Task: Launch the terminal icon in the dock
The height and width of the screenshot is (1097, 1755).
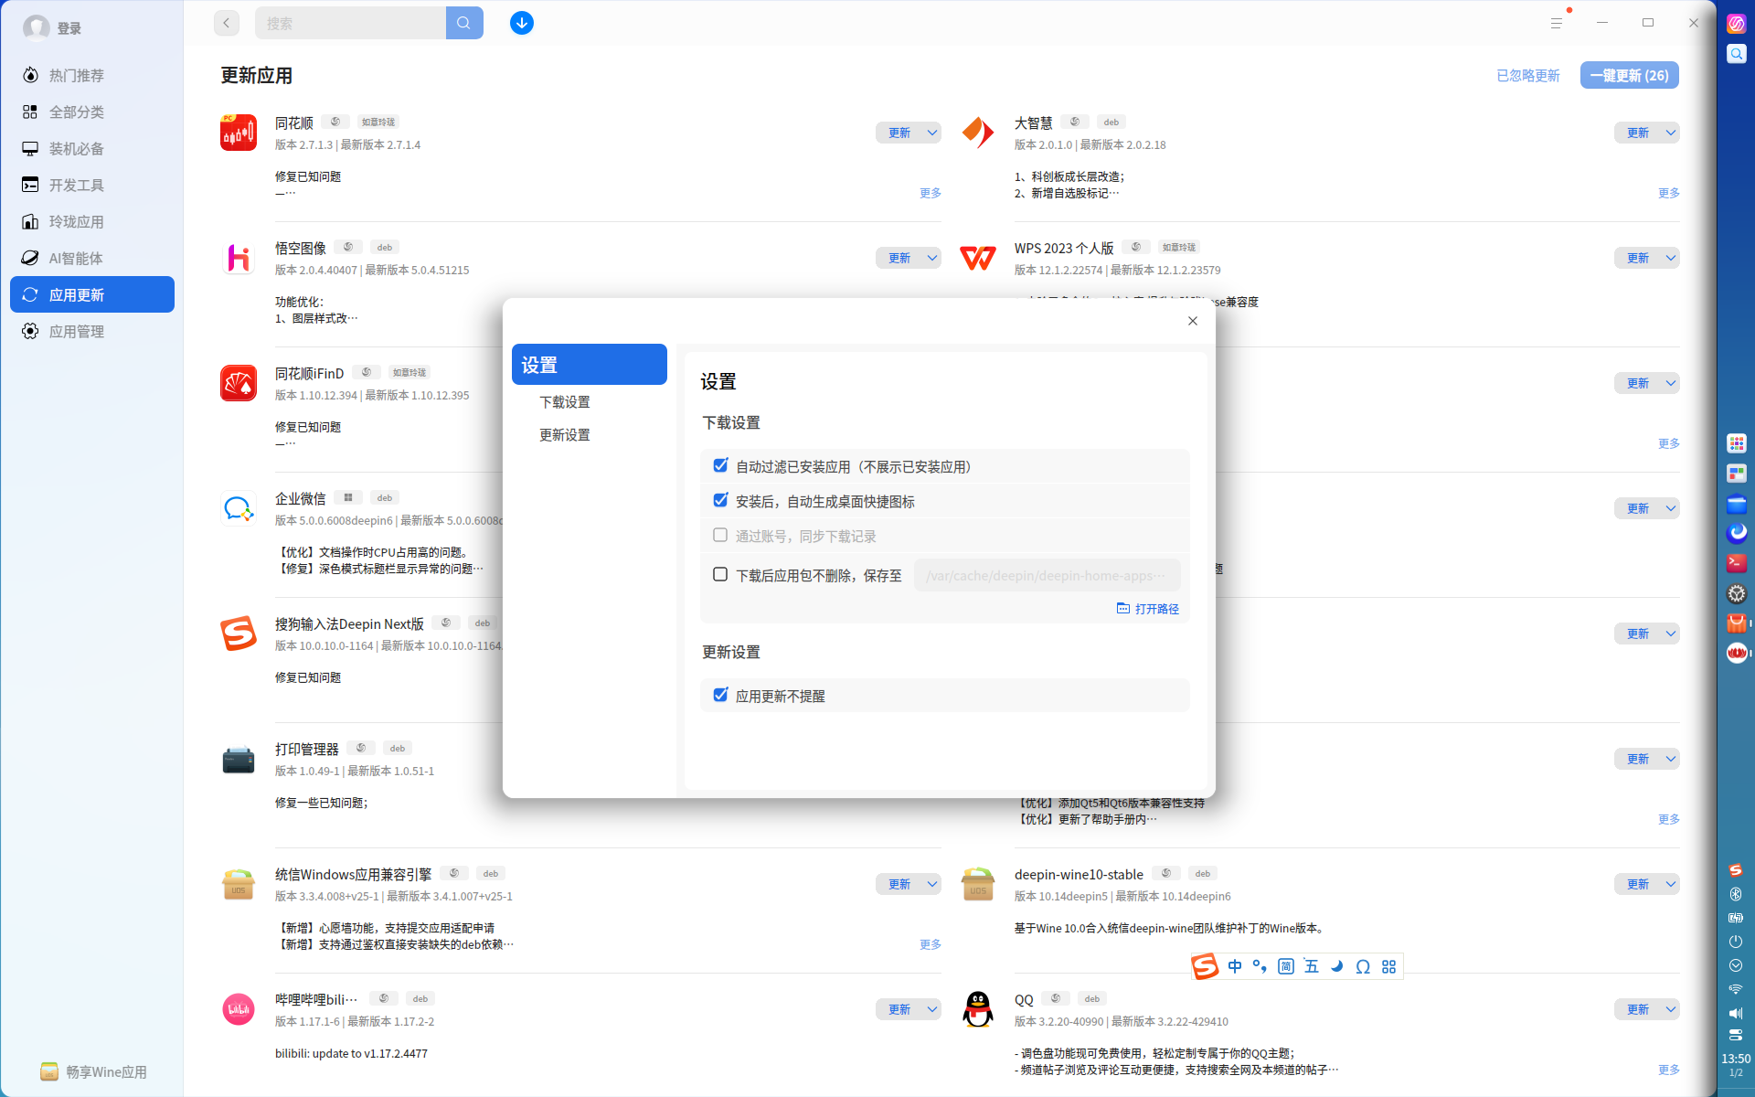Action: tap(1735, 563)
